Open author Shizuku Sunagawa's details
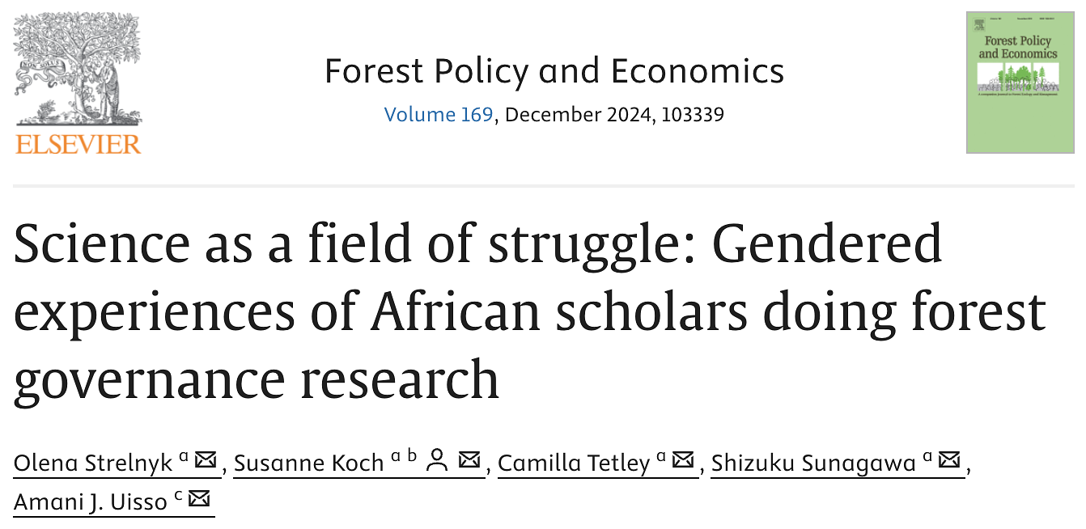This screenshot has width=1086, height=529. pyautogui.click(x=813, y=462)
